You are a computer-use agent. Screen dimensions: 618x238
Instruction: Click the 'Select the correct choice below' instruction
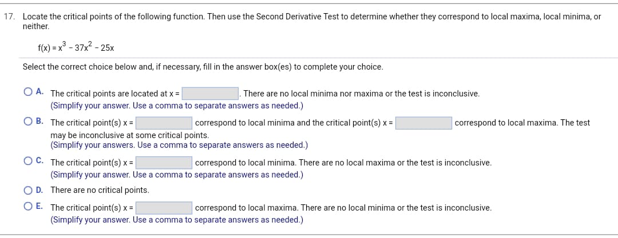pos(203,67)
